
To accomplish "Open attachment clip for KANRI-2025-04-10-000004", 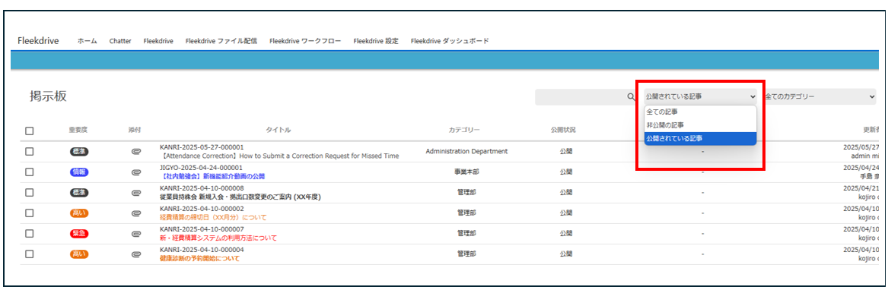I will pyautogui.click(x=135, y=254).
